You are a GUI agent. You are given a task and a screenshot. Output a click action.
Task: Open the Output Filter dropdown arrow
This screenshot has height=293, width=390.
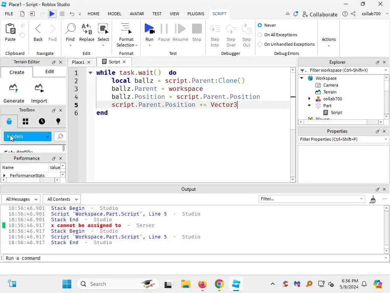[x=361, y=199]
